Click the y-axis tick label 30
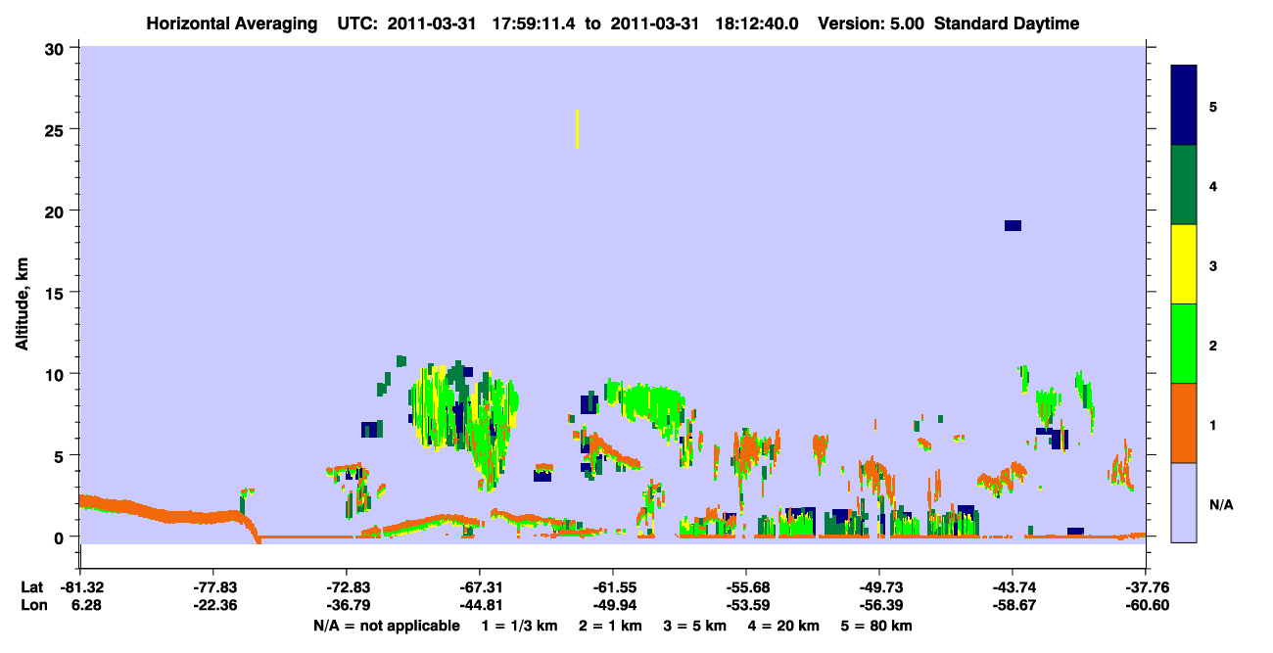The width and height of the screenshot is (1273, 653). [56, 48]
